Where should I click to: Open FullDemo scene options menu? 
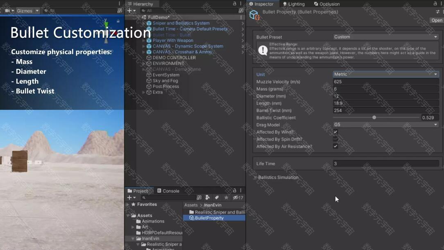coord(241,17)
